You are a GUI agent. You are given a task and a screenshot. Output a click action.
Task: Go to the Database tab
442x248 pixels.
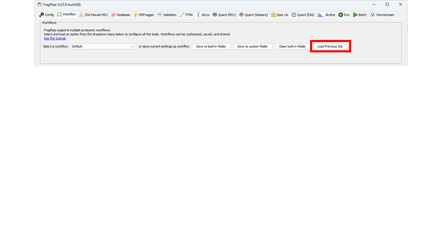point(121,15)
